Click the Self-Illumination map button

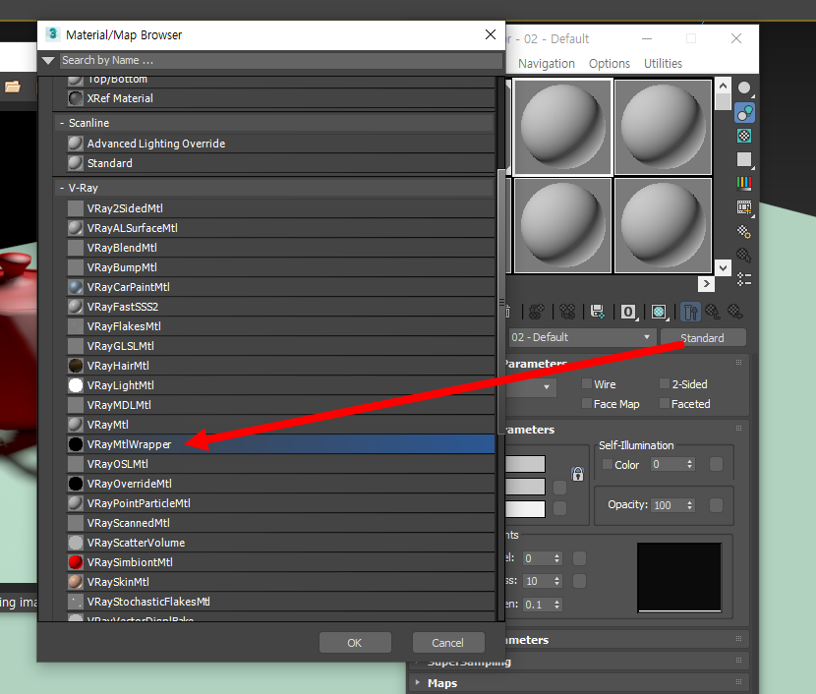pyautogui.click(x=716, y=464)
